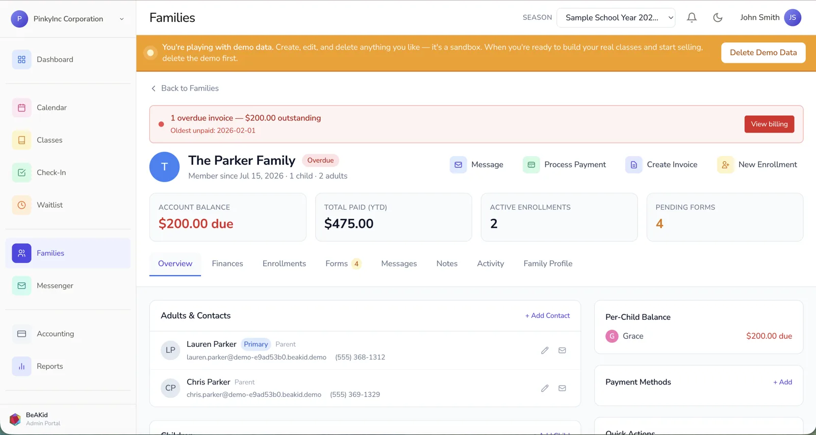Edit Chris Parker's contact pencil icon
The height and width of the screenshot is (435, 816).
pyautogui.click(x=545, y=388)
